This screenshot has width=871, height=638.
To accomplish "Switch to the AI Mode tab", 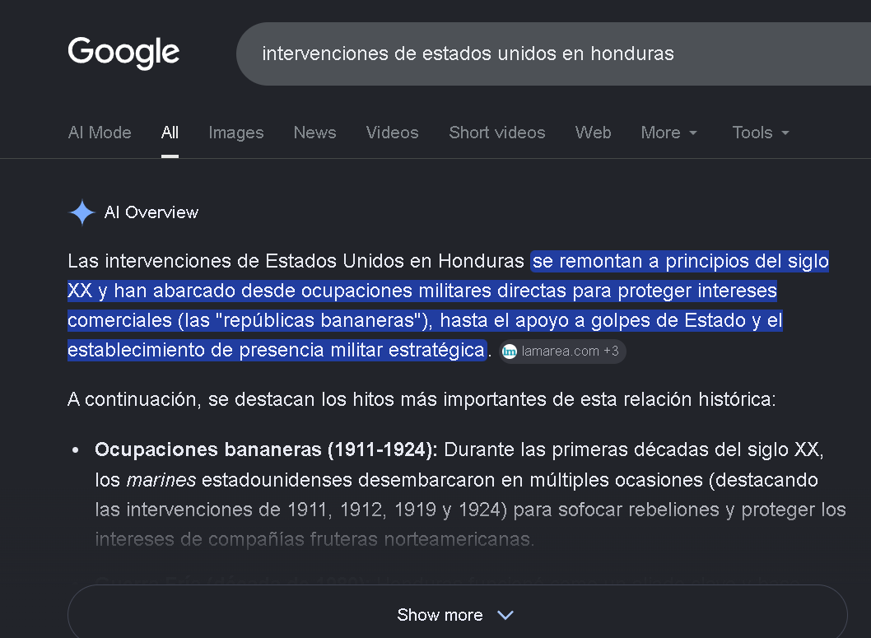I will click(100, 133).
